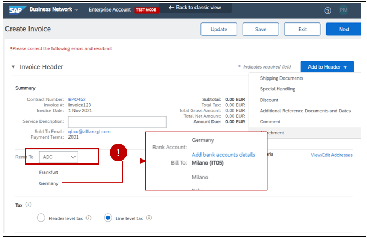Click info icon beside Line level tax
The image size is (367, 238).
tap(149, 218)
